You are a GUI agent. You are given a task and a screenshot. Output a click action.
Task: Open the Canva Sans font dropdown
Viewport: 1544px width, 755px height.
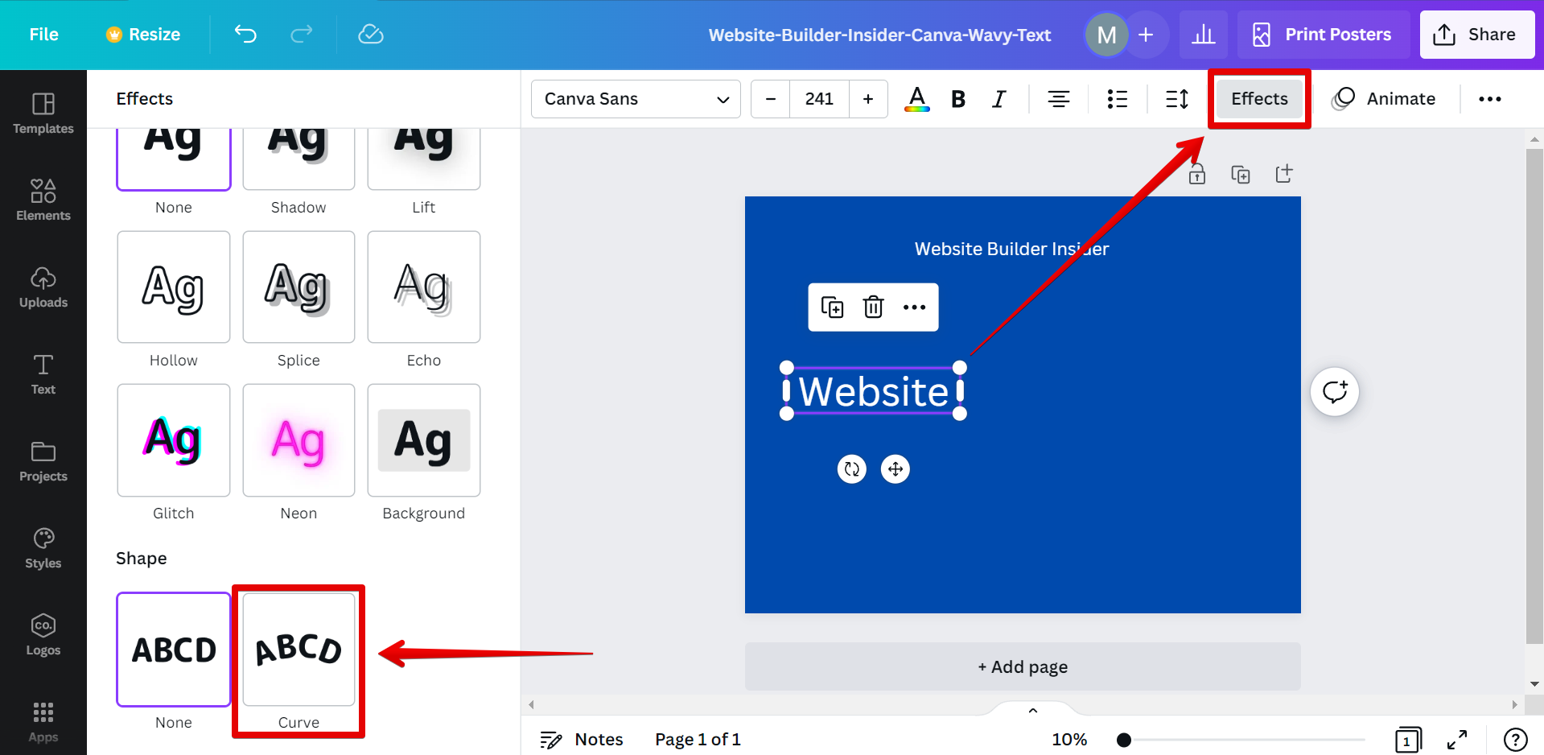click(x=635, y=98)
